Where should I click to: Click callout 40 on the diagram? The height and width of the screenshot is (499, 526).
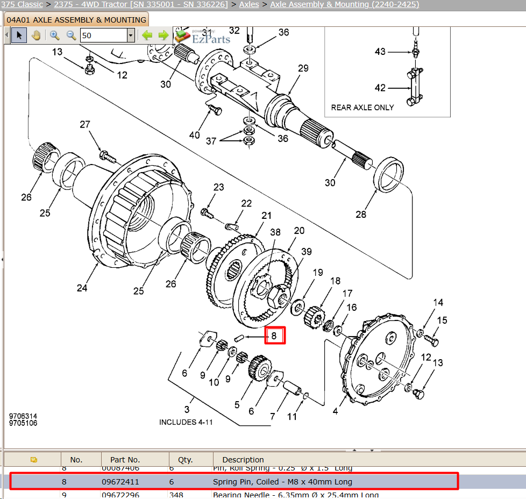[x=194, y=135]
